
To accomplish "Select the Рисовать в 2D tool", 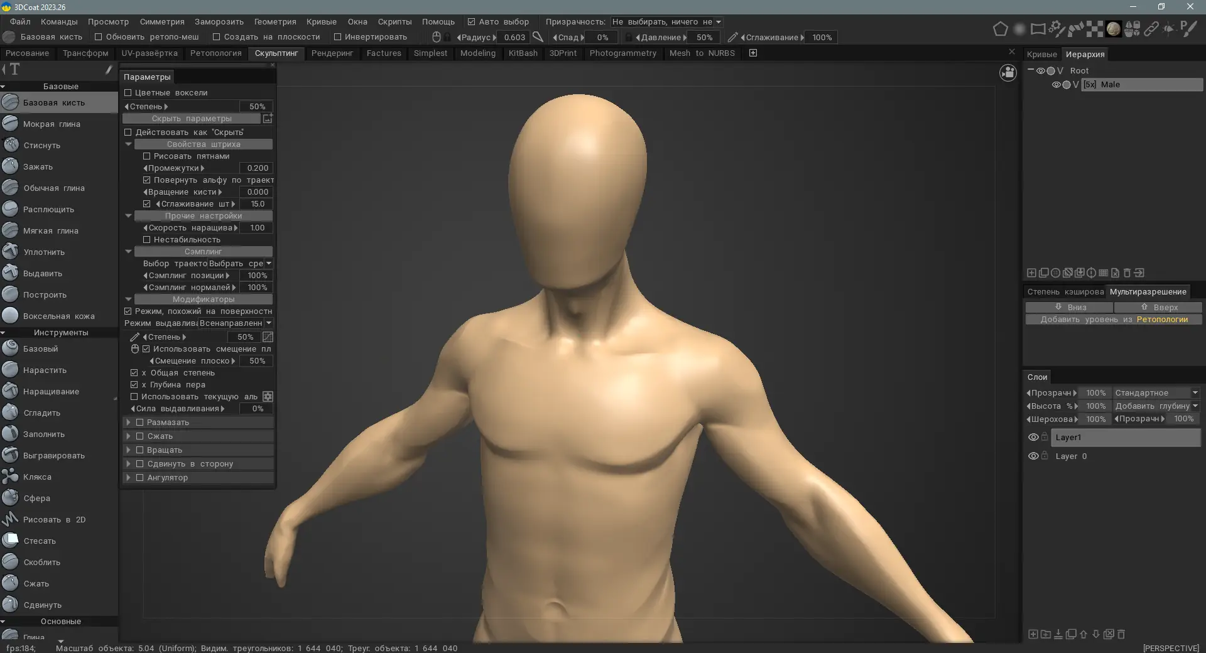I will point(58,520).
